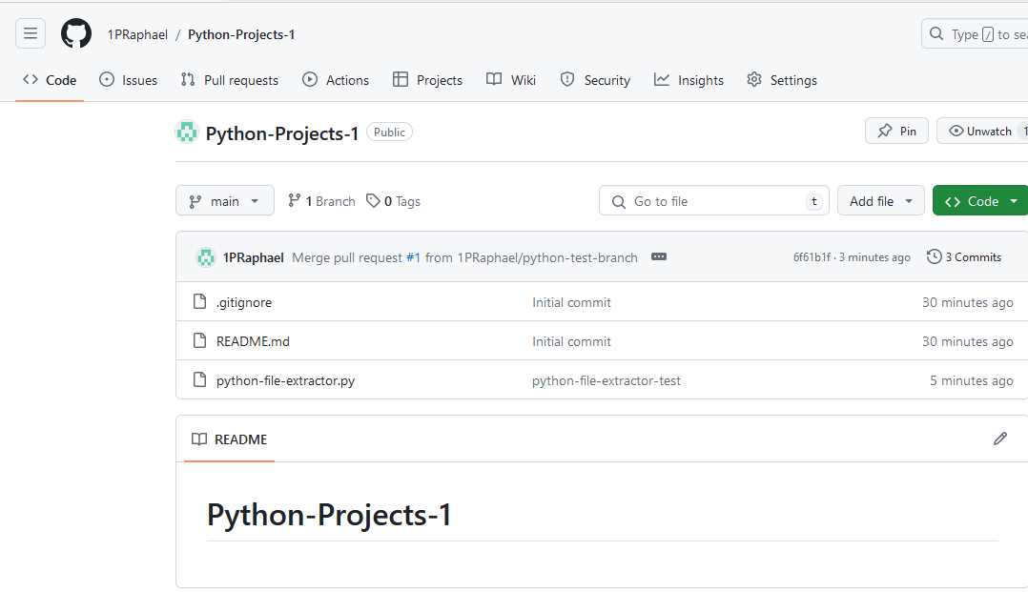The image size is (1028, 592).
Task: Click the commit history clock icon
Action: click(x=935, y=256)
